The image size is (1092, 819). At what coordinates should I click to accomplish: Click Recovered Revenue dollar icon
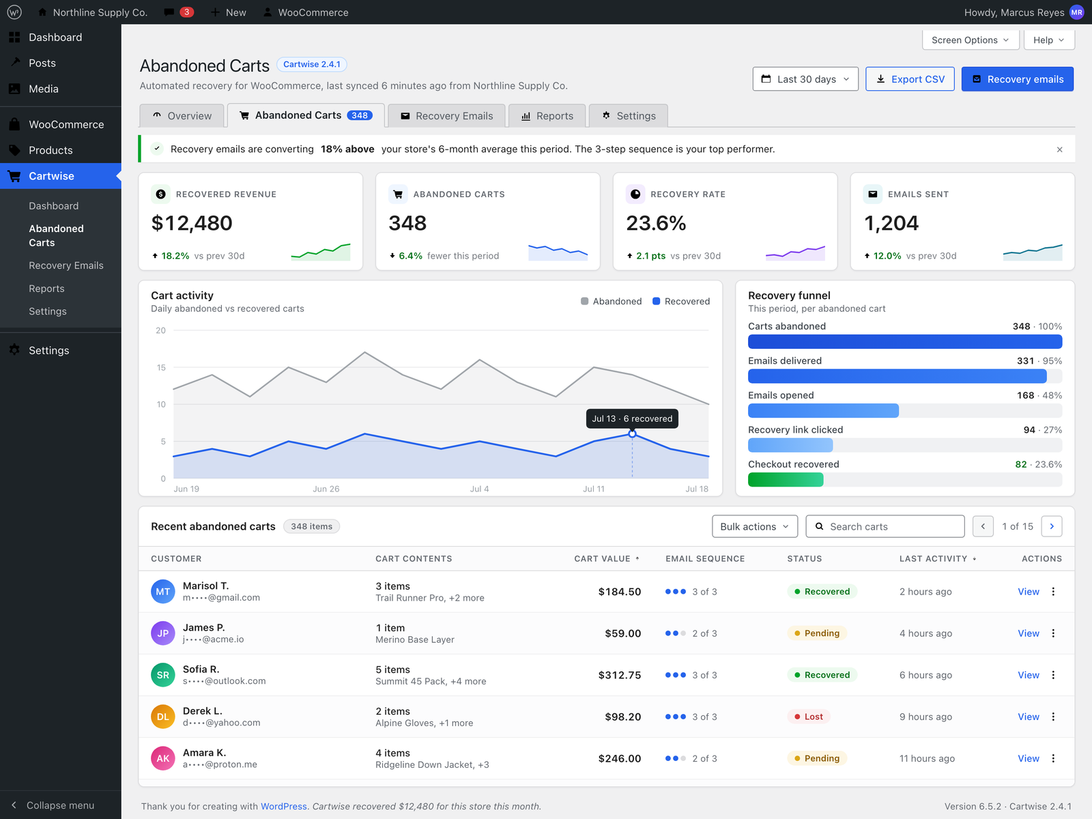(160, 194)
